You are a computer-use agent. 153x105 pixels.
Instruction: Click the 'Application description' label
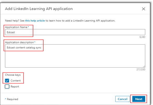[19, 42]
